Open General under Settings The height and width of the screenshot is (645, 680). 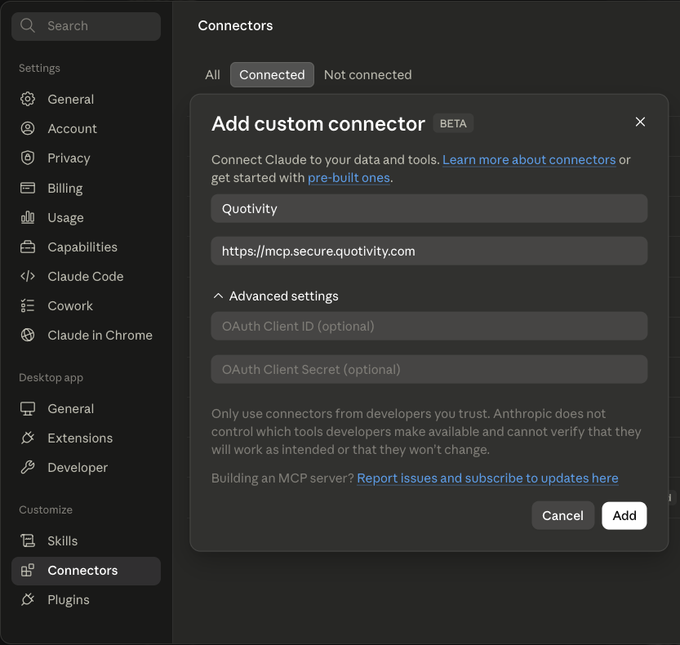[x=86, y=100]
